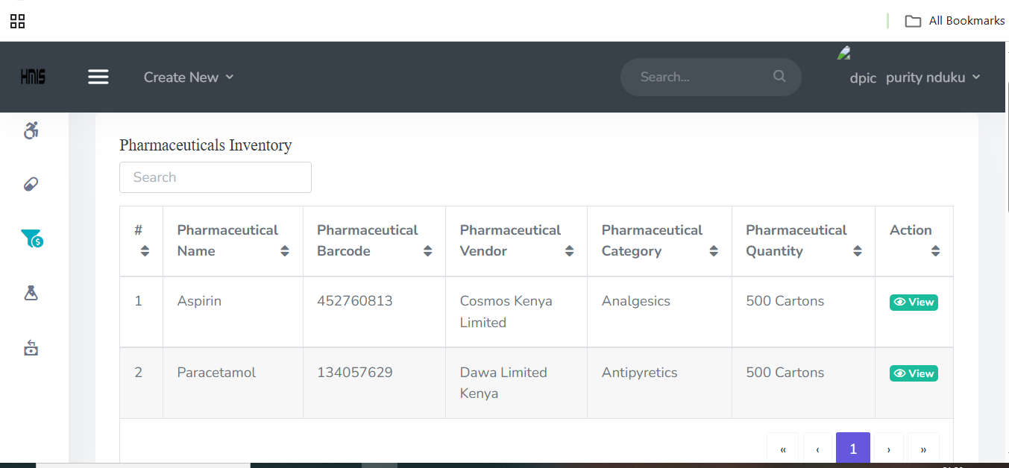Open the browser apps grid icon

(x=17, y=21)
